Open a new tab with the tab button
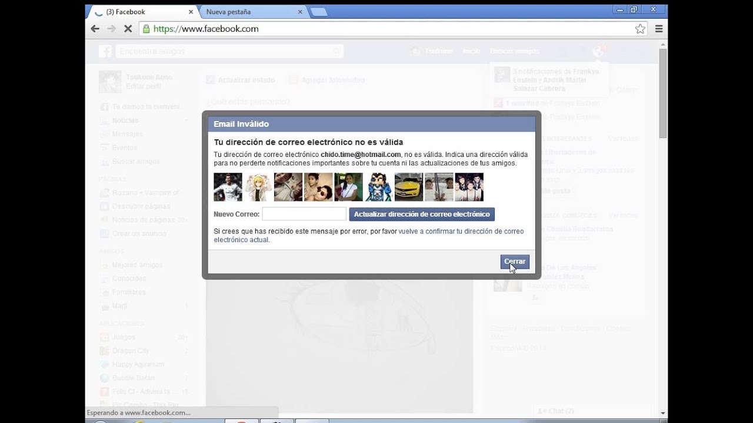The height and width of the screenshot is (423, 753). click(x=318, y=12)
